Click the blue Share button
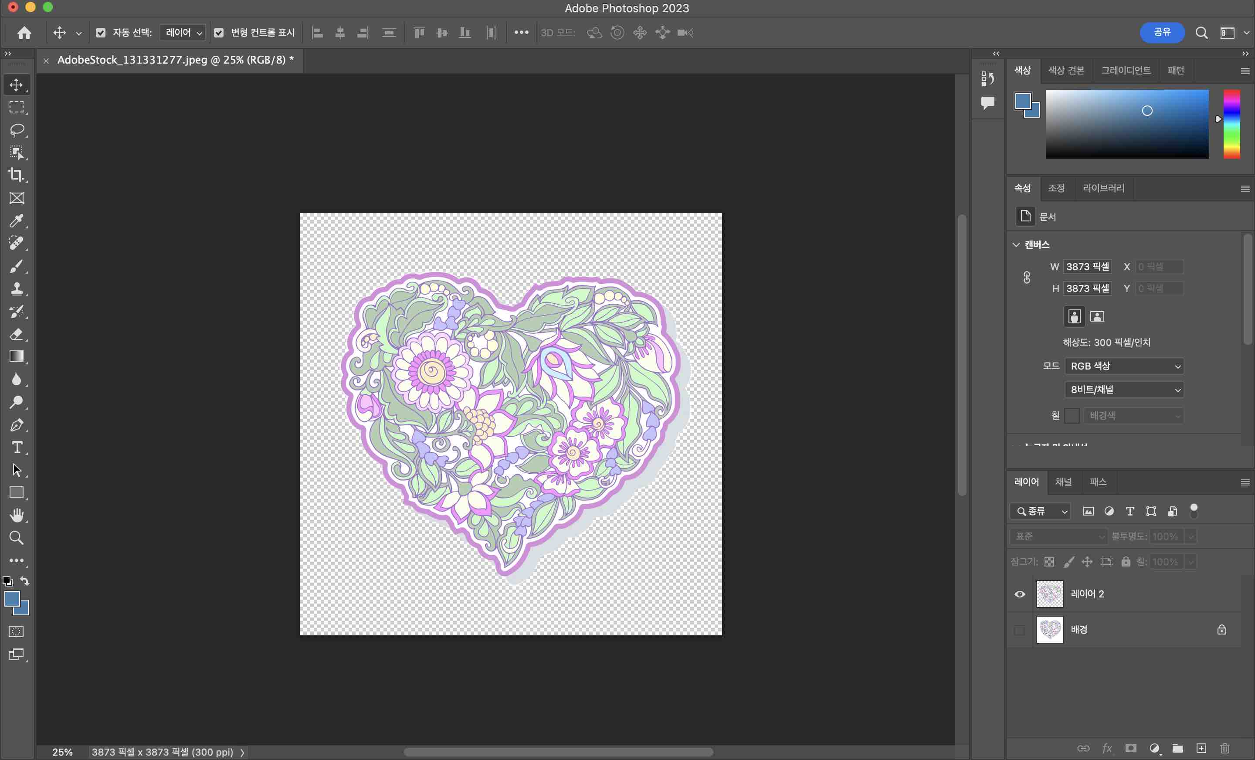The height and width of the screenshot is (760, 1255). click(1162, 33)
